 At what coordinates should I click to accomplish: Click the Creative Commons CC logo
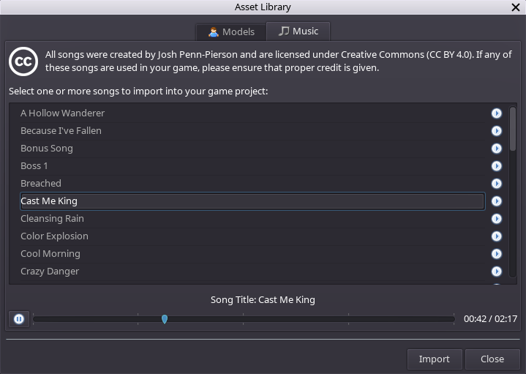click(23, 61)
